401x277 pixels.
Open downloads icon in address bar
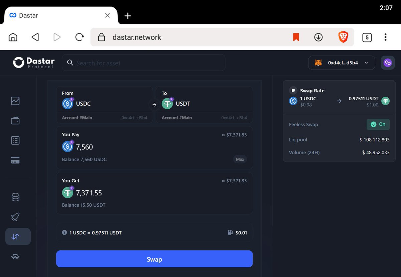[x=318, y=37]
